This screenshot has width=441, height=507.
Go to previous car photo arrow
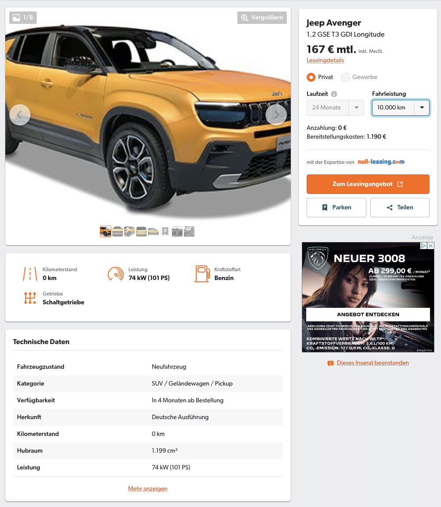coord(20,115)
